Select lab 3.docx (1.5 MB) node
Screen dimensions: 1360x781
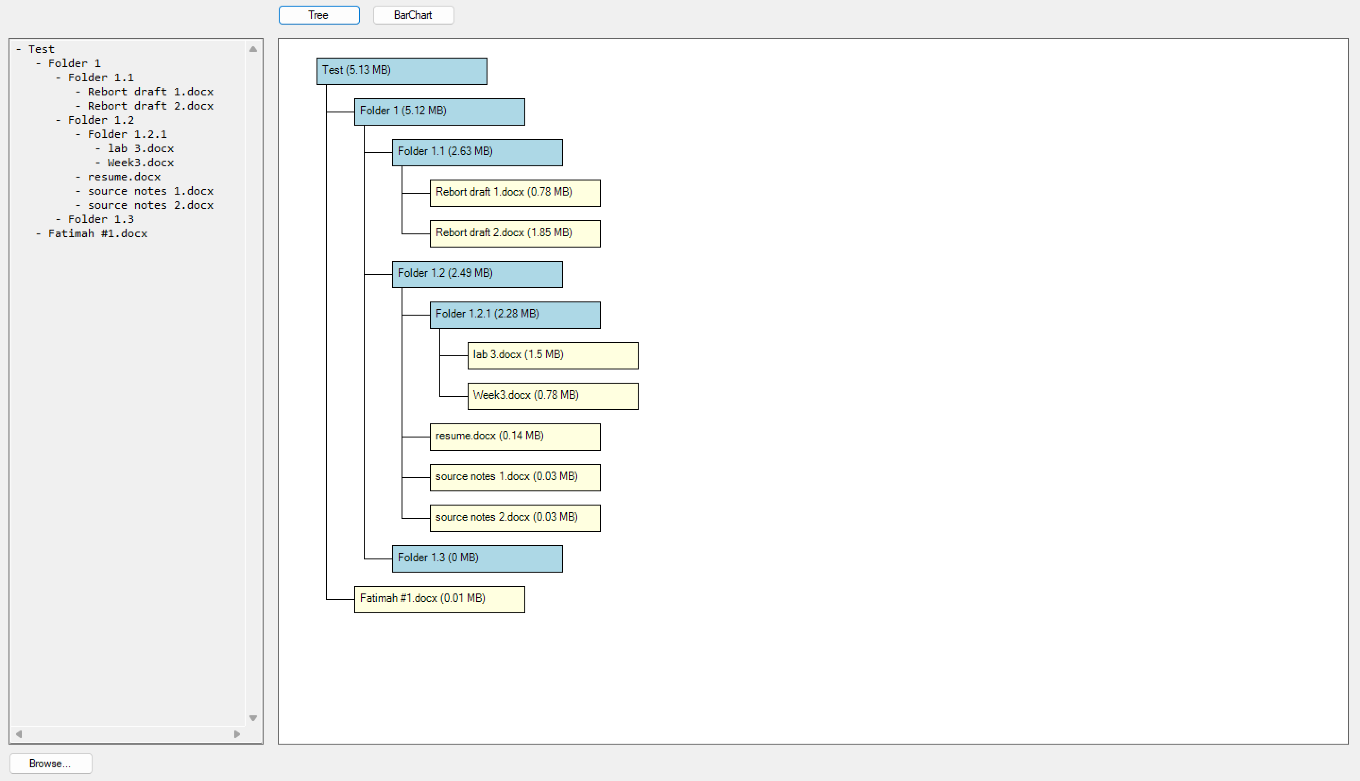coord(552,355)
